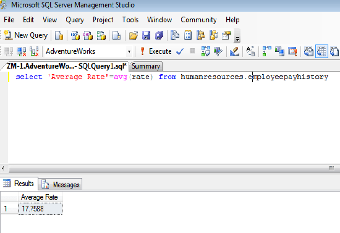Image resolution: width=340 pixels, height=233 pixels.
Task: Parse the query with the checkmark icon
Action: (180, 51)
